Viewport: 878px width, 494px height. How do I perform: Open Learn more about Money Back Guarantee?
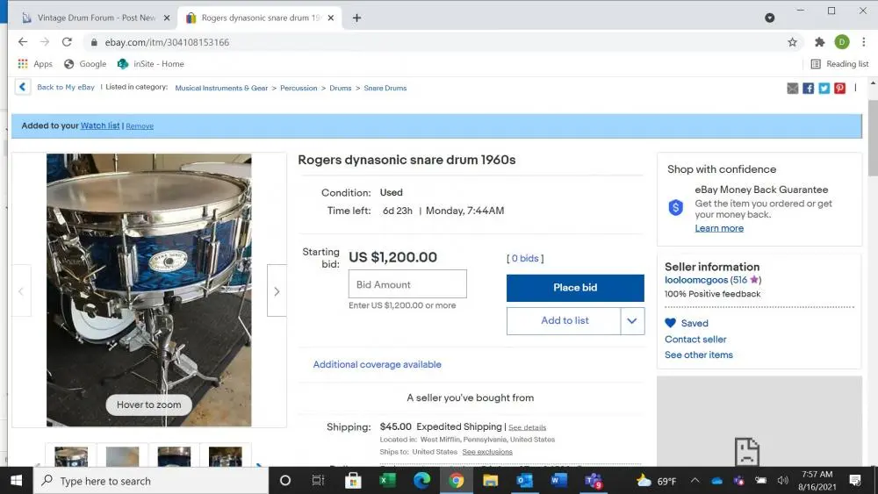[719, 228]
